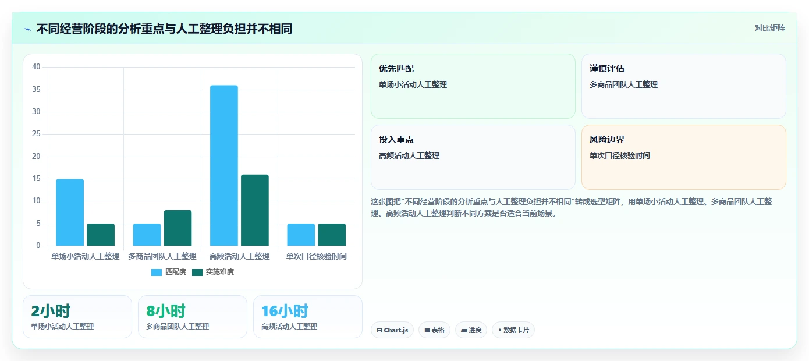Click the y-axis value 40

pyautogui.click(x=36, y=67)
